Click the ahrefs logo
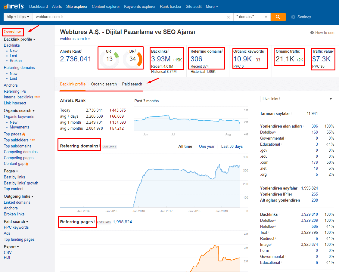This screenshot has height=272, width=339. point(14,6)
